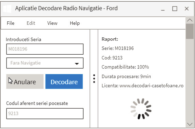
Task: Click the three-dot panel splitter handle
Action: pyautogui.click(x=94, y=79)
